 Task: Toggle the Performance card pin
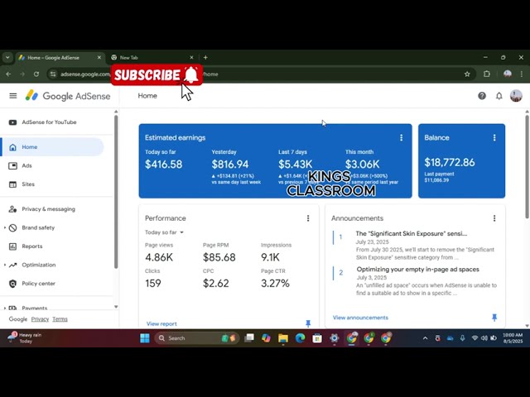click(308, 323)
